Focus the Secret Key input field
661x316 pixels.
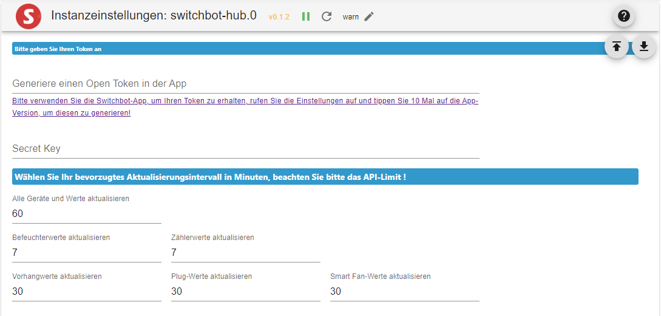(x=246, y=149)
